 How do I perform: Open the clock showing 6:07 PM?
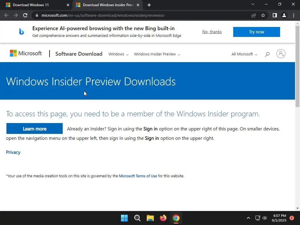point(279,218)
